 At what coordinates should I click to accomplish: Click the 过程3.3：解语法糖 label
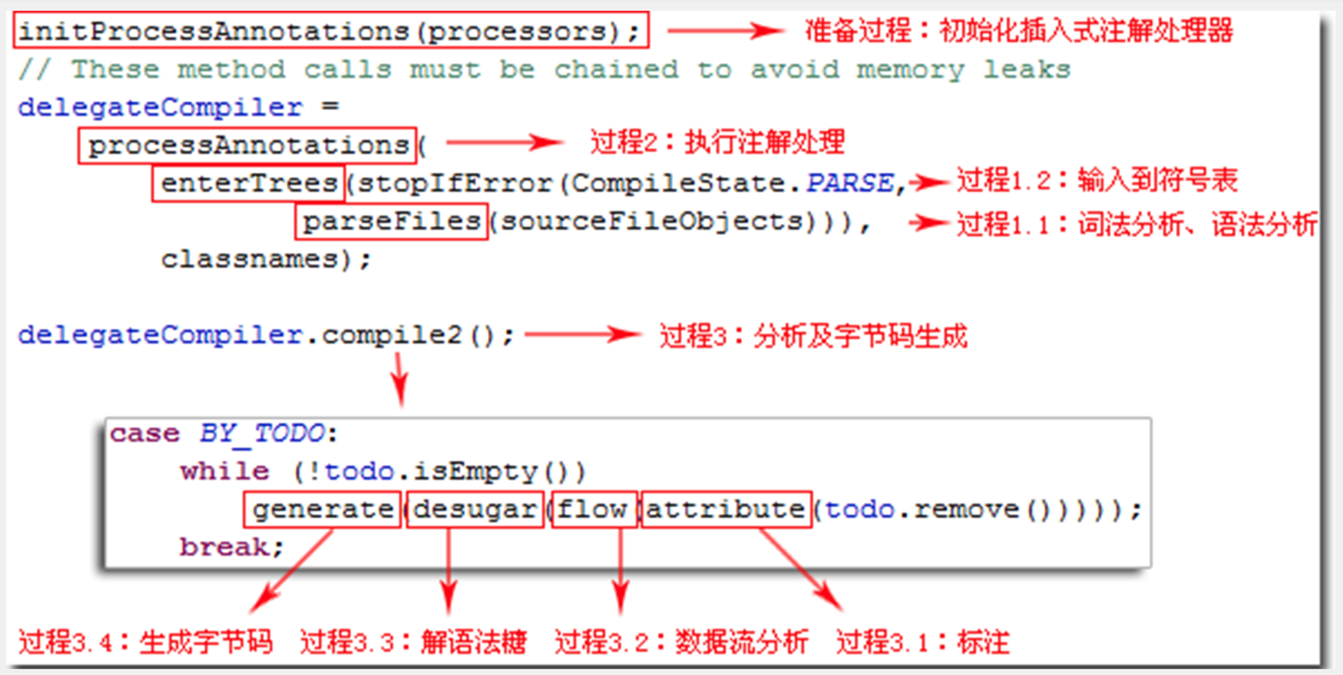pos(413,642)
